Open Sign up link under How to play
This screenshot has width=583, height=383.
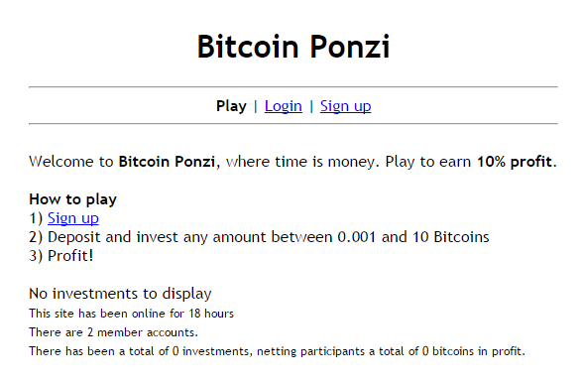click(x=73, y=218)
